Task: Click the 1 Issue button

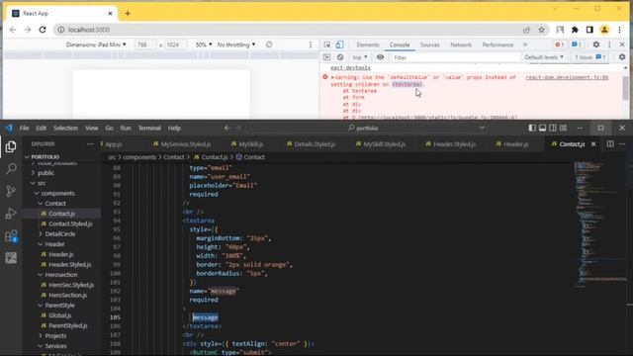Action: coord(590,57)
